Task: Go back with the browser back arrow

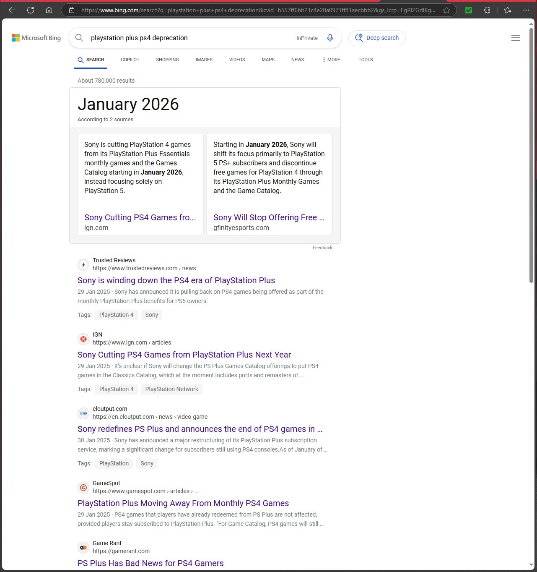Action: coord(12,10)
